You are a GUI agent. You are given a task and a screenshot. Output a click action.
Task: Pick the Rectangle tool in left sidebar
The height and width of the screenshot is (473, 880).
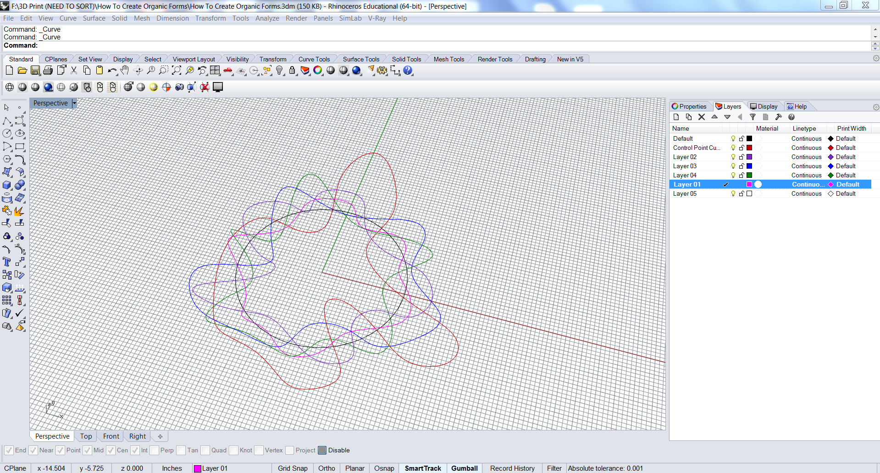coord(20,147)
